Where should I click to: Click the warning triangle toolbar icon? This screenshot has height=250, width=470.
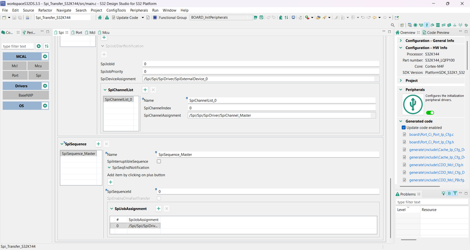coord(107,18)
